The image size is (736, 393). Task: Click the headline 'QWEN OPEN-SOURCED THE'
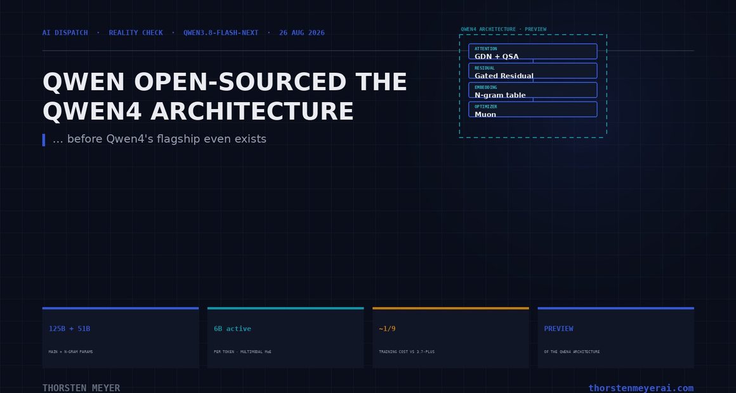(x=225, y=82)
